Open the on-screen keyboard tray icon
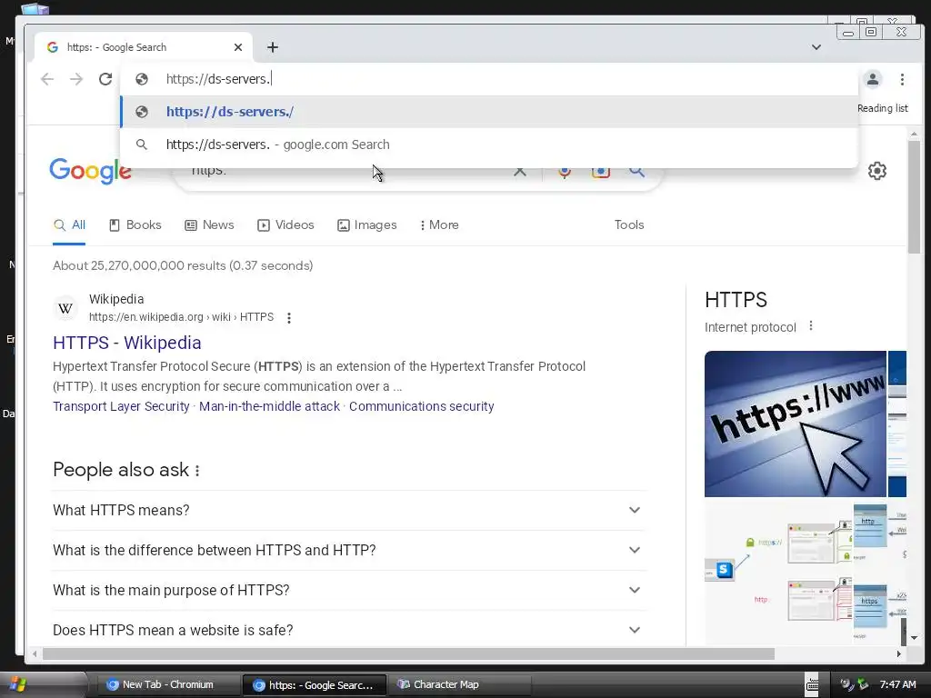 [x=812, y=685]
